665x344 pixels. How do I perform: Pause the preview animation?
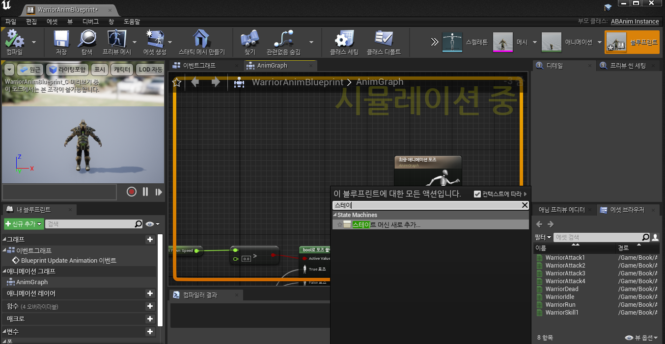(x=145, y=192)
